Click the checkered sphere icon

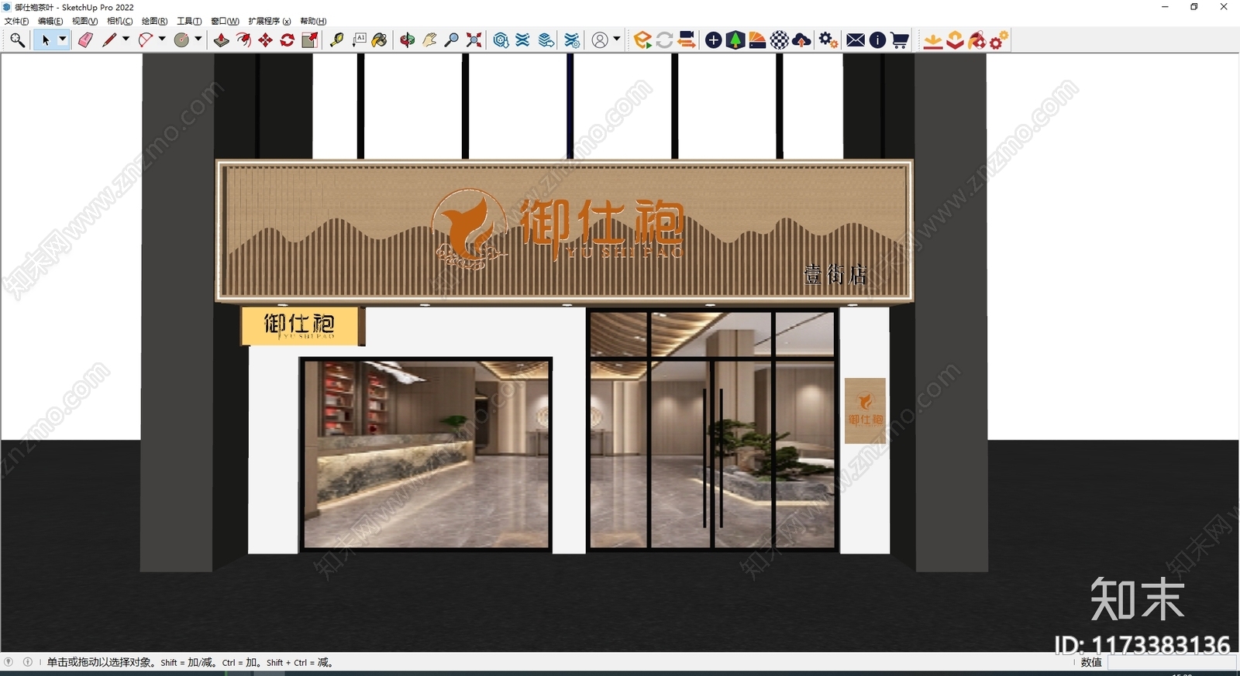[x=780, y=40]
